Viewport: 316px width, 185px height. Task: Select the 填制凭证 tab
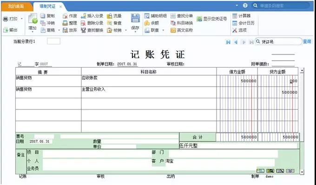pyautogui.click(x=47, y=6)
